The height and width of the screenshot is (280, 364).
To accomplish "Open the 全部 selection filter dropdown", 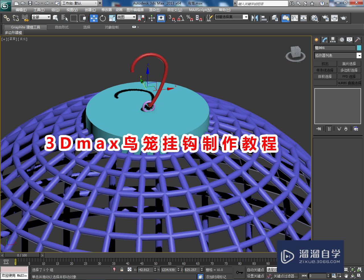I will tap(41, 17).
